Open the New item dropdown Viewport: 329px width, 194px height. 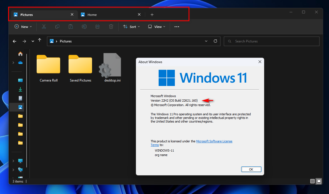tap(23, 27)
